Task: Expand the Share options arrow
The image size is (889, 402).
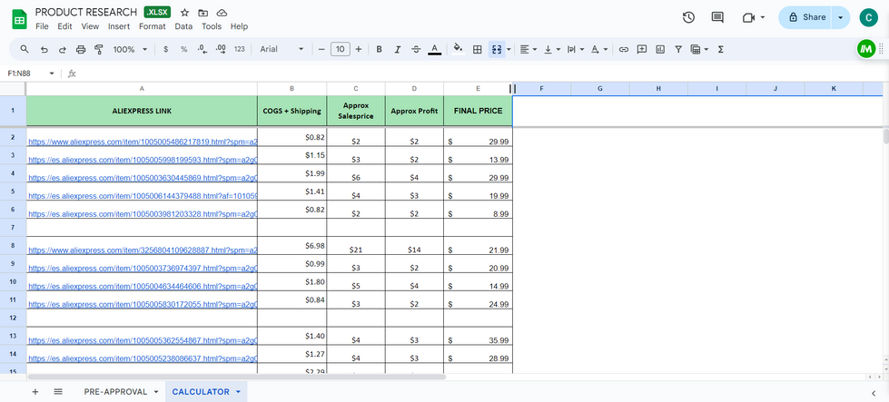Action: 840,17
